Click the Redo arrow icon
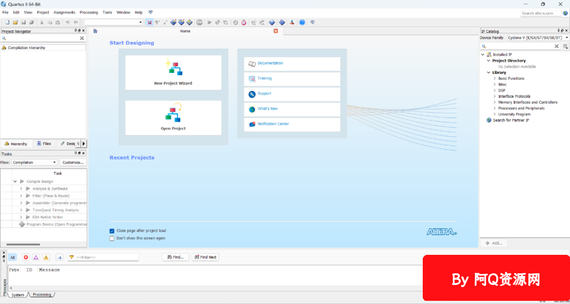570x304 pixels. [x=75, y=22]
